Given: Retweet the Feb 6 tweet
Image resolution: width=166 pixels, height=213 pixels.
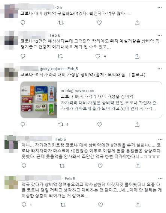Looking at the screenshot, I should coord(60,56).
